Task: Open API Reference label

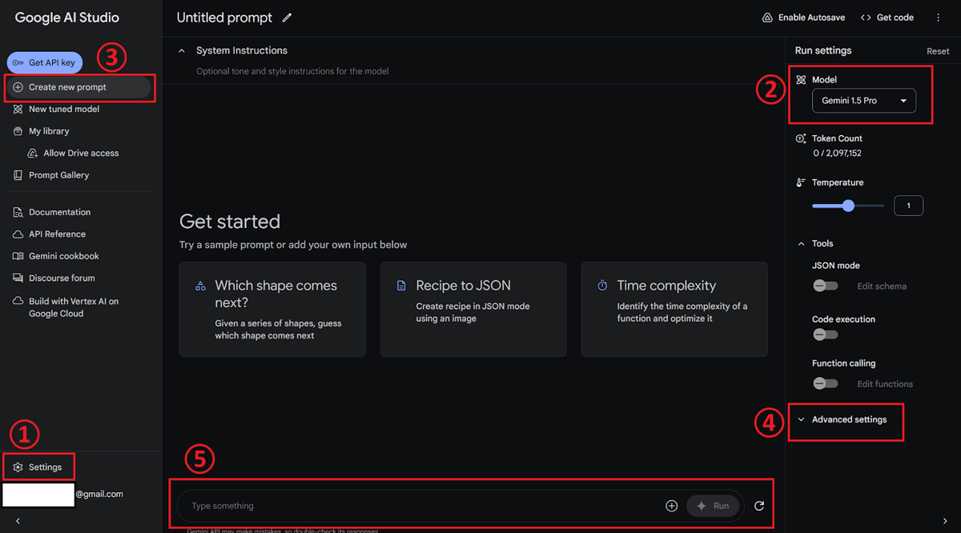Action: point(57,234)
